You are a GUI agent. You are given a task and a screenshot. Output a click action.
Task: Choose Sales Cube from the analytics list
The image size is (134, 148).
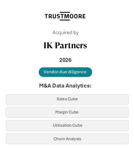(67, 99)
